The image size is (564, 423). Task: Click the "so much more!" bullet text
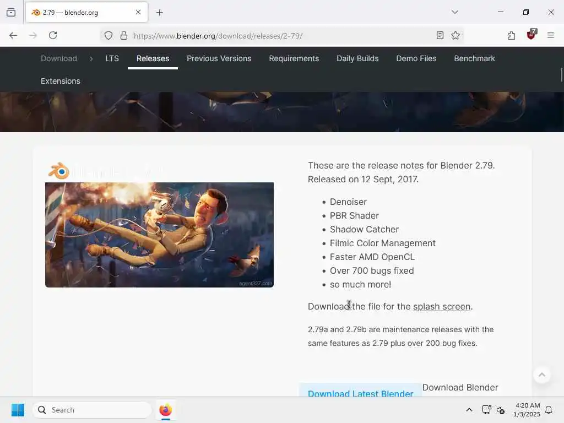360,285
